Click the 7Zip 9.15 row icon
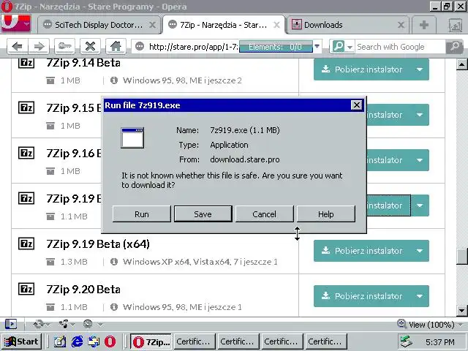This screenshot has height=351, width=468. 26,107
